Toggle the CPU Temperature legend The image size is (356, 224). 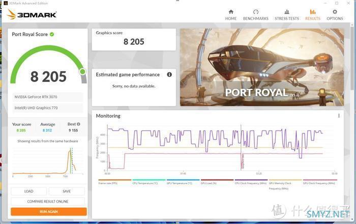click(149, 182)
